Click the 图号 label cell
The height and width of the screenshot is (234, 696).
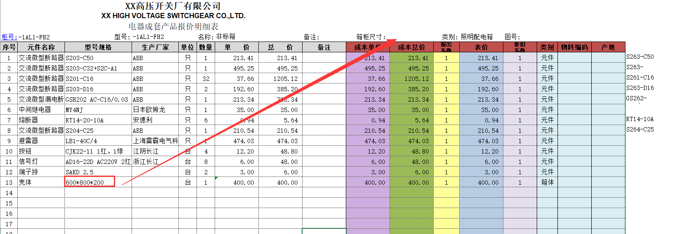pyautogui.click(x=512, y=37)
